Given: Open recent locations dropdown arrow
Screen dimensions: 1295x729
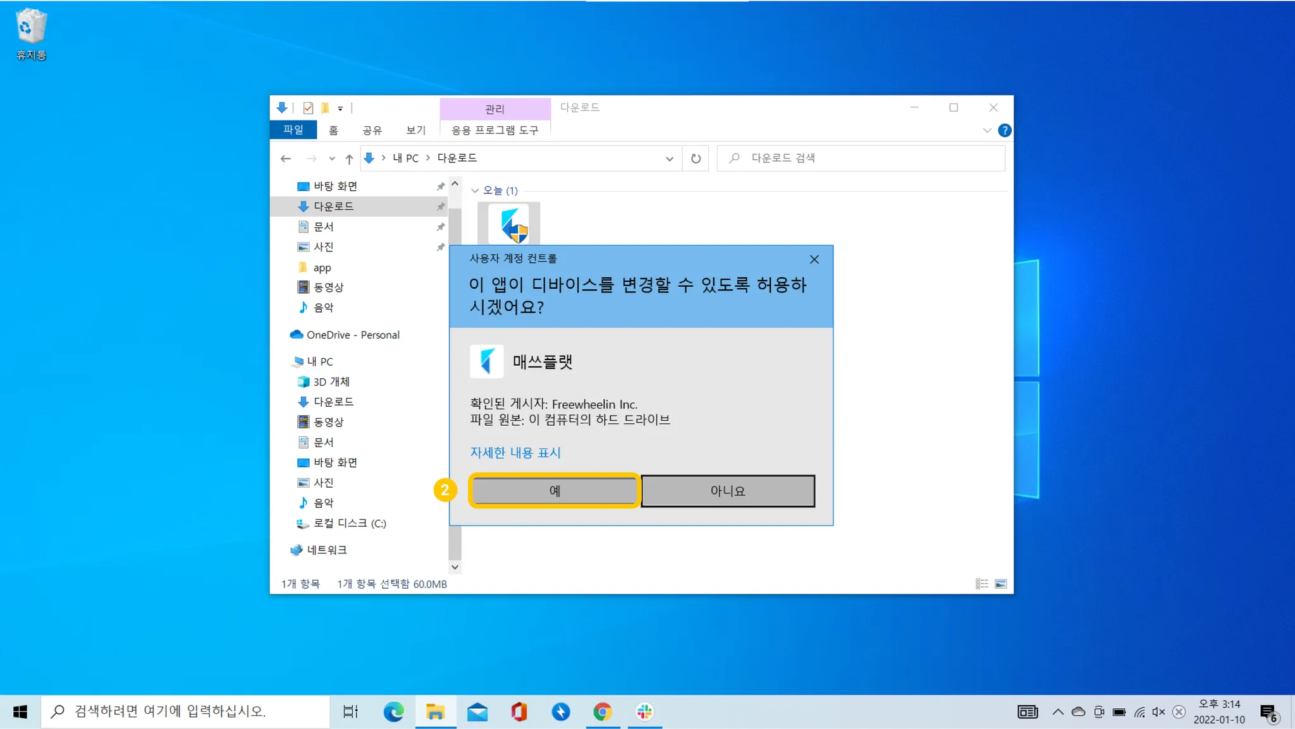Looking at the screenshot, I should [x=332, y=159].
